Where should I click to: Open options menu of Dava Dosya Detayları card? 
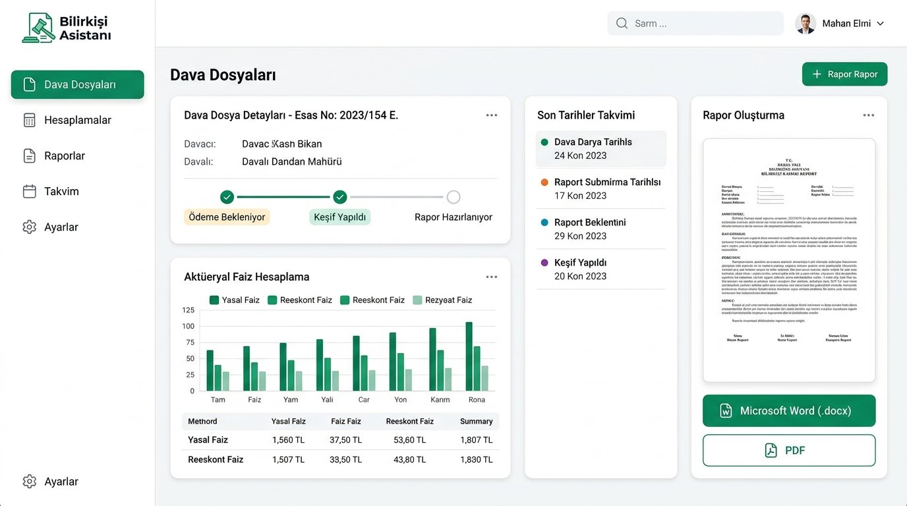point(492,115)
